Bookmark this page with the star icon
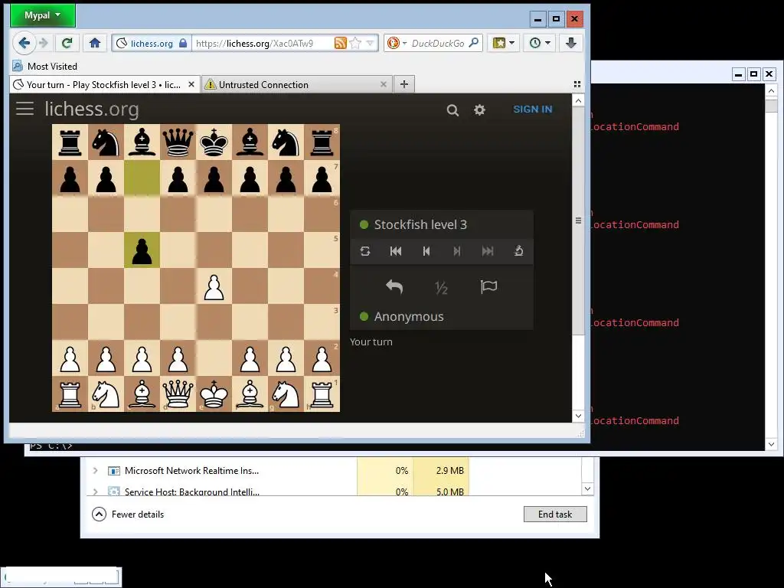Viewport: 784px width, 588px height. pyautogui.click(x=355, y=44)
